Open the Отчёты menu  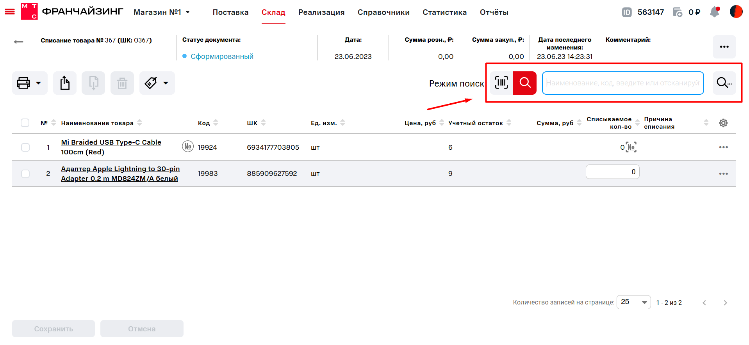click(494, 12)
